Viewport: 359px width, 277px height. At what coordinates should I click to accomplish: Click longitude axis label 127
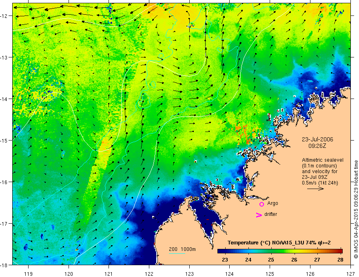click(350, 274)
